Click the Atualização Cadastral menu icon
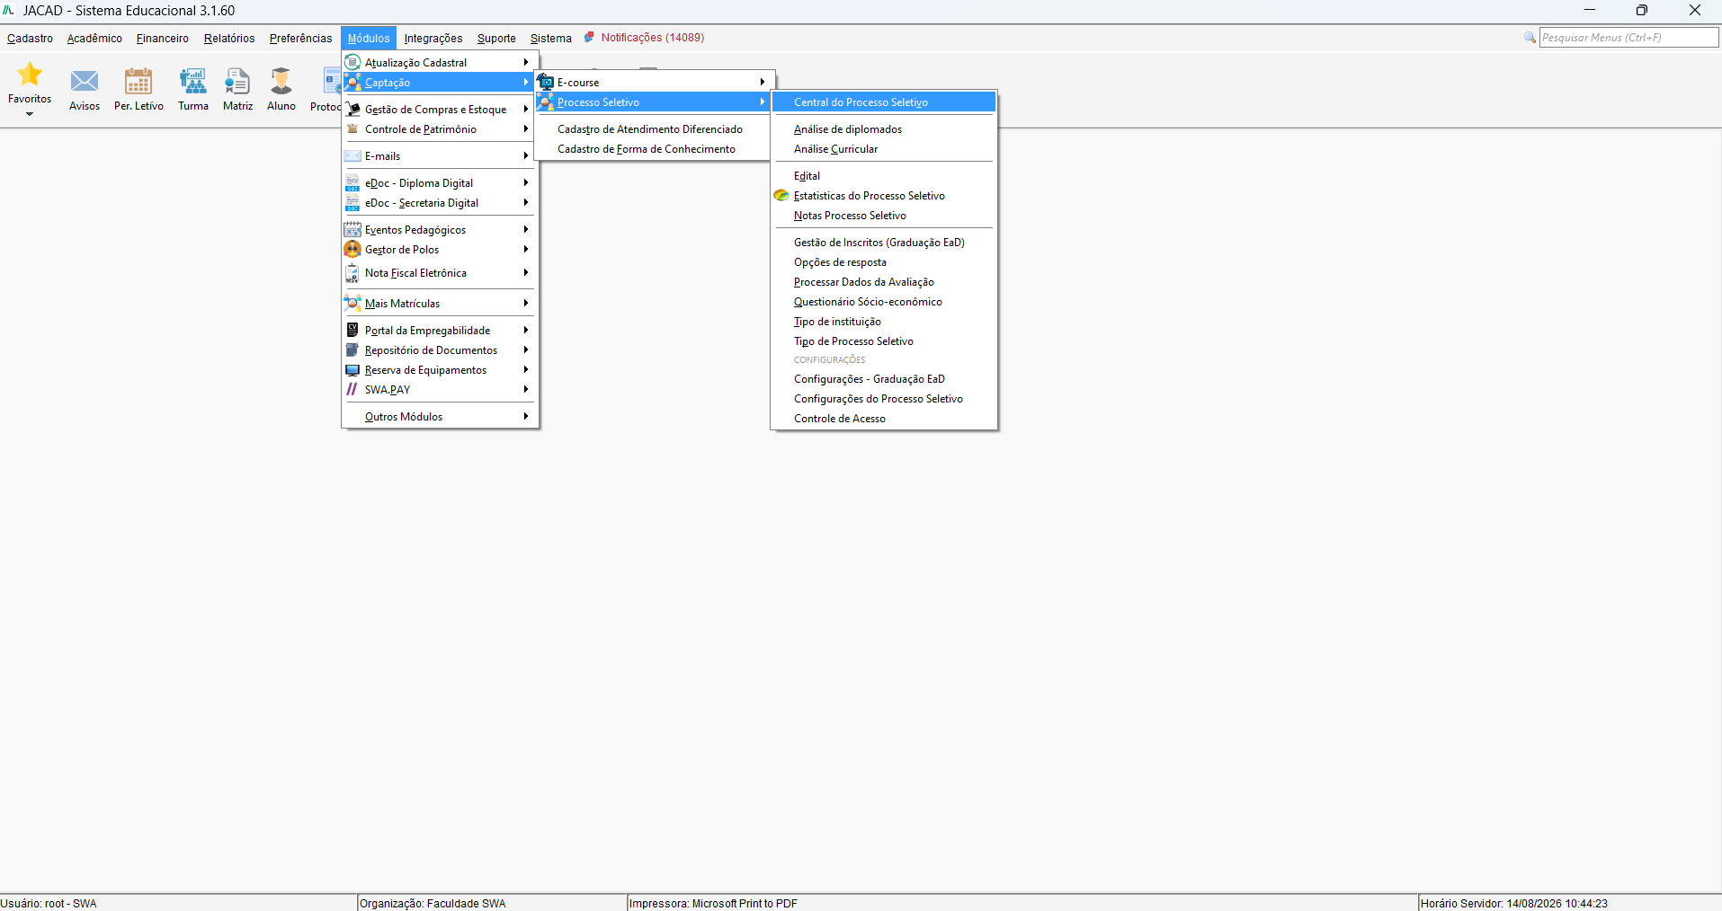The width and height of the screenshot is (1722, 911). pyautogui.click(x=352, y=63)
